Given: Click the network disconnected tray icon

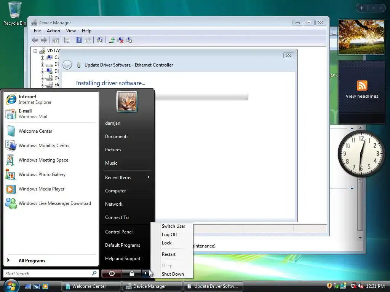Looking at the screenshot, I should tap(353, 286).
